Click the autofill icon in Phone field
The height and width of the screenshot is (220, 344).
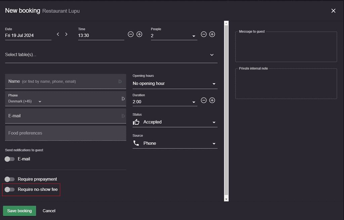pos(123,99)
